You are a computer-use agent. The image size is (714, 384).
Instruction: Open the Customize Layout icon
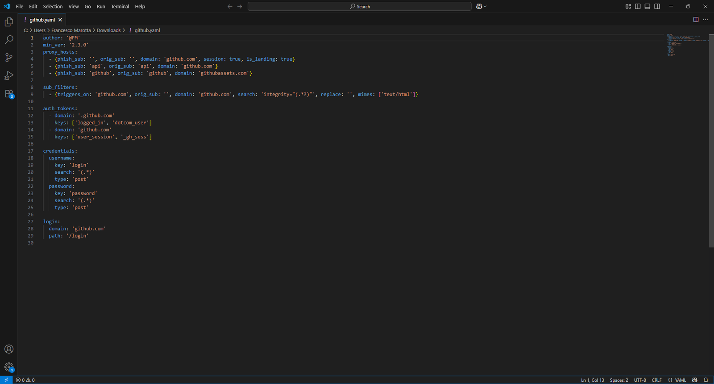(628, 6)
